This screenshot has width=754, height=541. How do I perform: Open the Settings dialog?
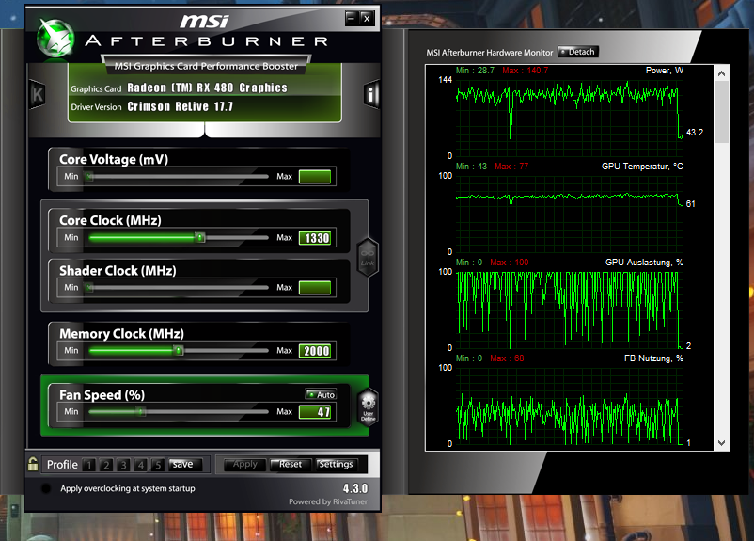pyautogui.click(x=336, y=465)
